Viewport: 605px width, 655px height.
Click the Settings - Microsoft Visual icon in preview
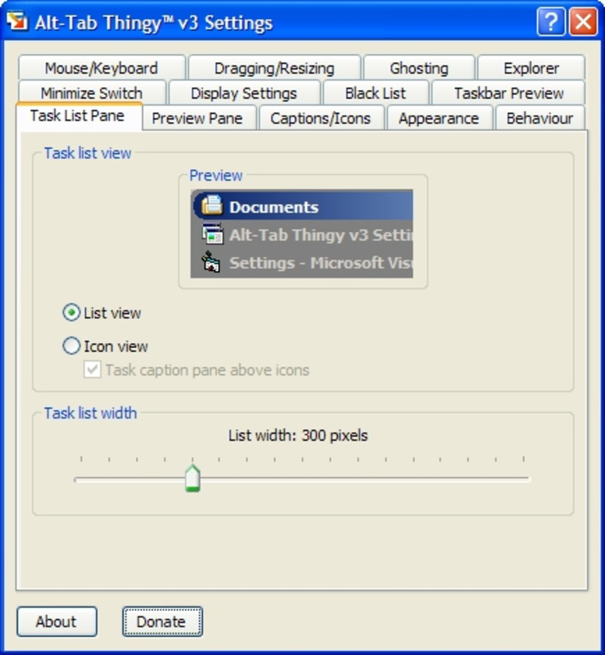[211, 262]
